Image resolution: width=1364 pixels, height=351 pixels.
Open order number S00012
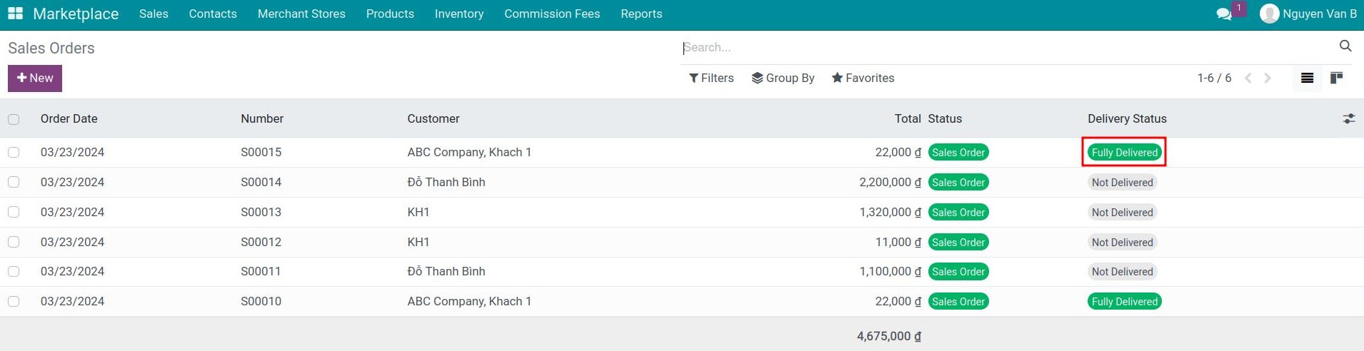[x=261, y=242]
